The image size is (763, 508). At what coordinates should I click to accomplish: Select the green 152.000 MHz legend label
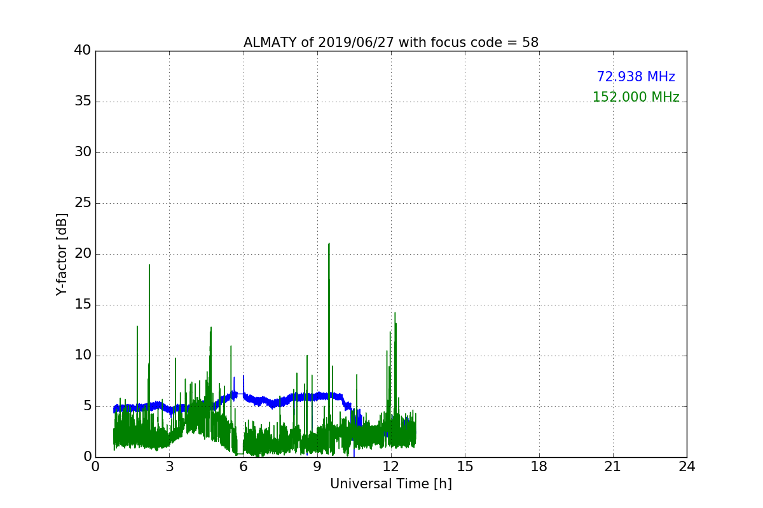point(636,97)
